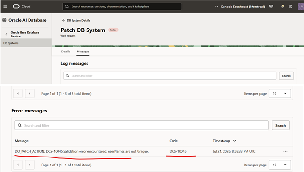
Task: Focus the Error messages Search and Filter field
Action: (x=142, y=125)
